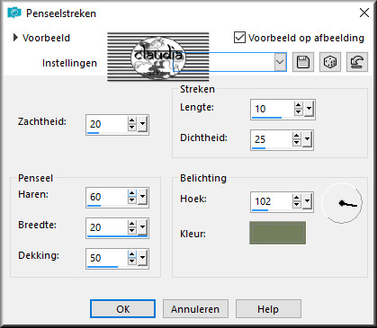
Task: Open the Kleur olive color swatch
Action: (277, 233)
